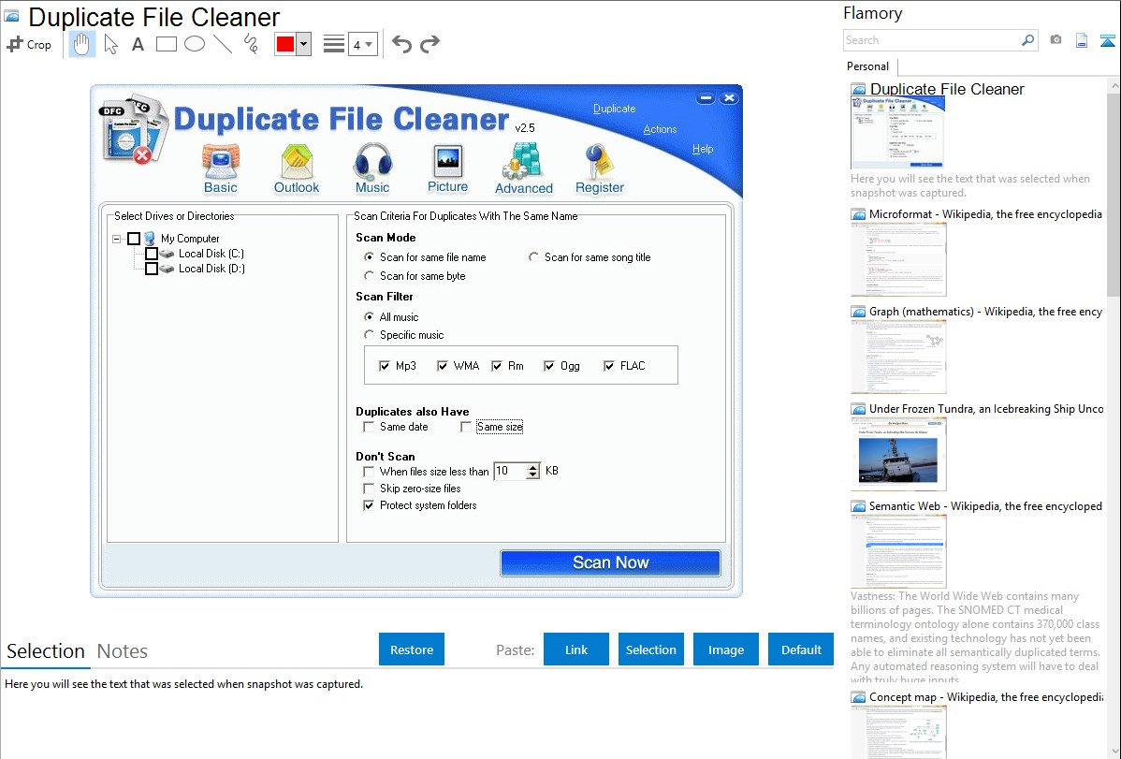1121x759 pixels.
Task: Switch to the Notes tab
Action: [122, 651]
